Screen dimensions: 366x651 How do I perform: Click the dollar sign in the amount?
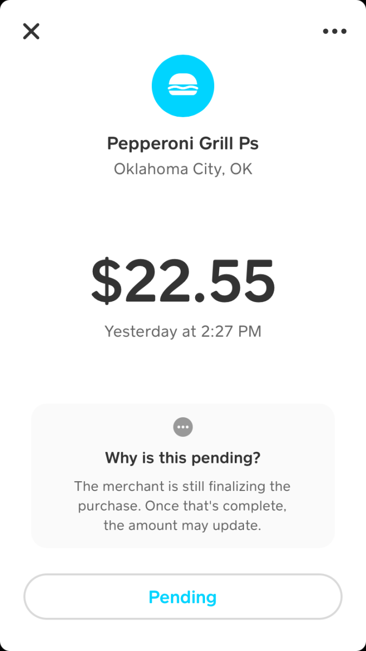(107, 282)
